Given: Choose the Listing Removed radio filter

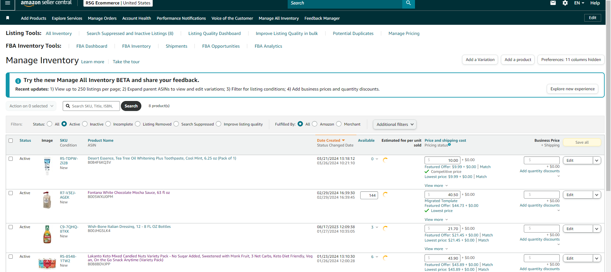Looking at the screenshot, I should tap(138, 124).
